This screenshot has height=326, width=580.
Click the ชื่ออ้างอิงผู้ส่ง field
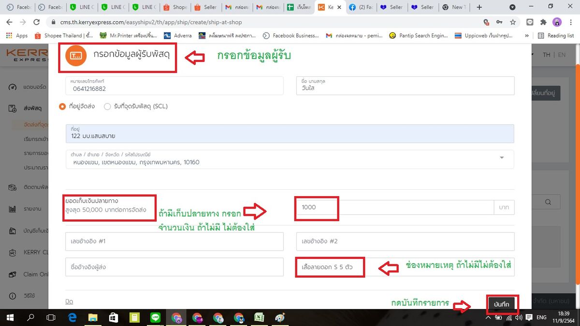pyautogui.click(x=174, y=267)
